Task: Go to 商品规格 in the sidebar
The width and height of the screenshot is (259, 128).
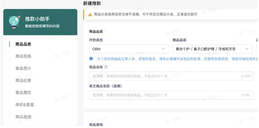Action: [23, 56]
